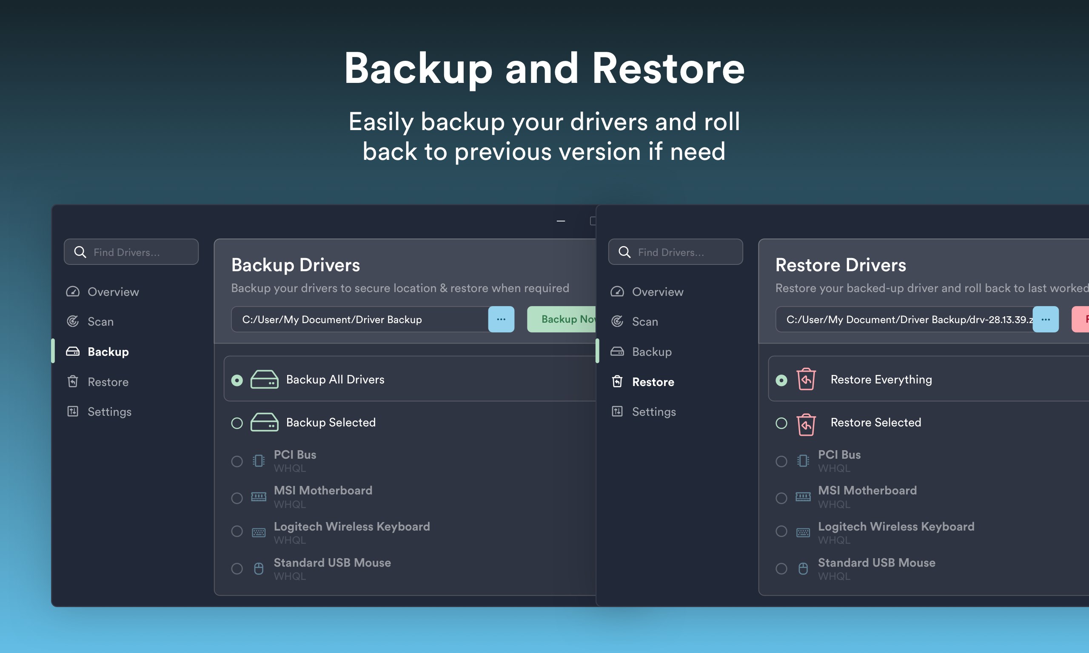Select MSI Motherboard in the restore list

coord(782,498)
